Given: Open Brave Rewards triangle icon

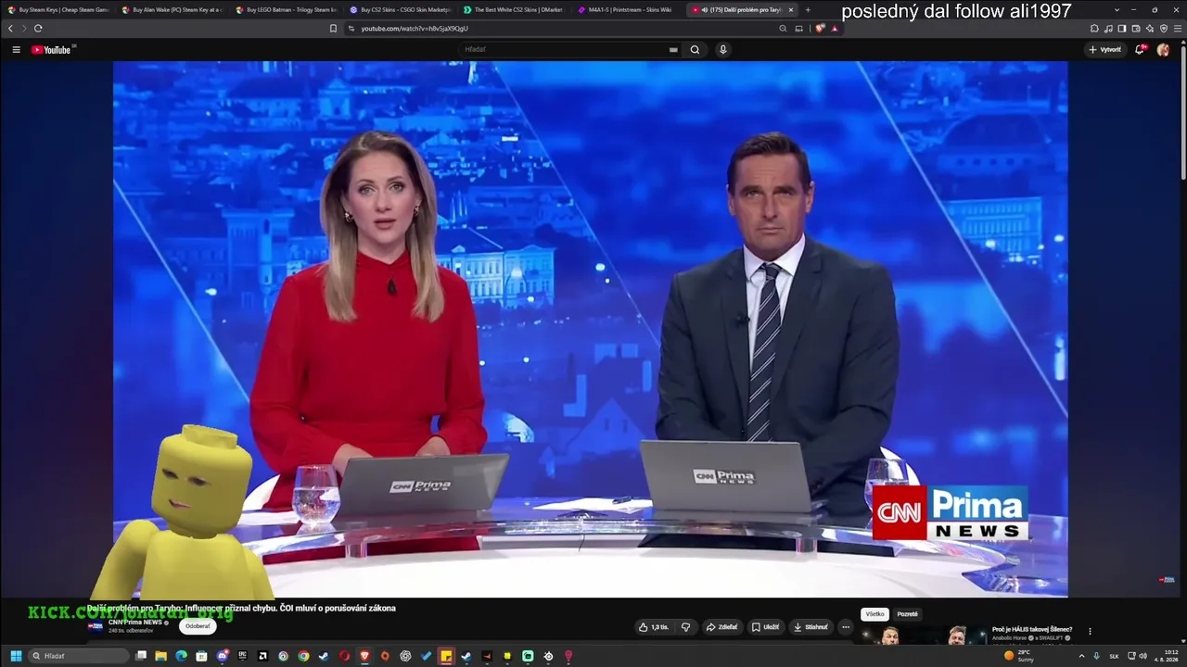Looking at the screenshot, I should click(x=835, y=29).
